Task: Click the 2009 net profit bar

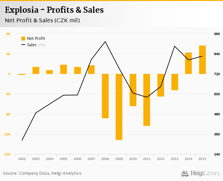Action: point(119,107)
